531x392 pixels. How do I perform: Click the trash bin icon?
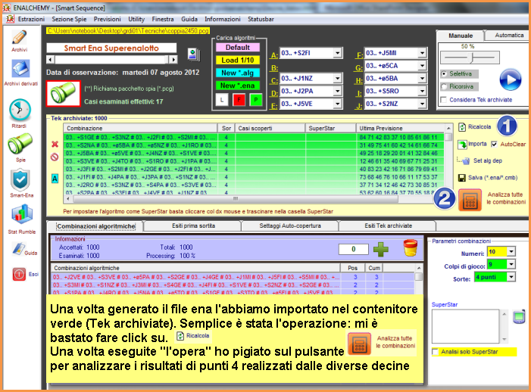[410, 248]
